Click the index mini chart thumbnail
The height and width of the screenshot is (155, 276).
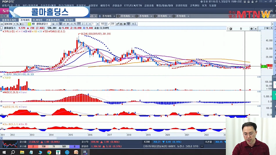[10, 144]
